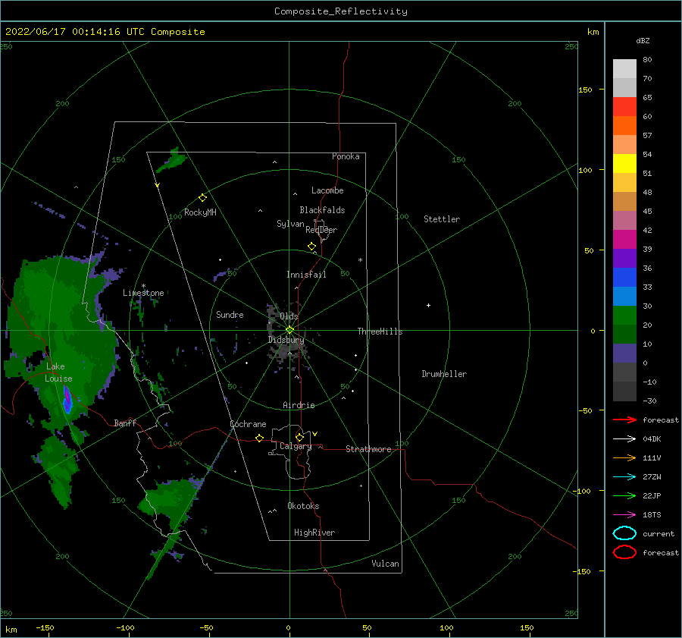Click blue-purple storm core near Lake Louise
Screen dimensions: 682x638
point(67,401)
